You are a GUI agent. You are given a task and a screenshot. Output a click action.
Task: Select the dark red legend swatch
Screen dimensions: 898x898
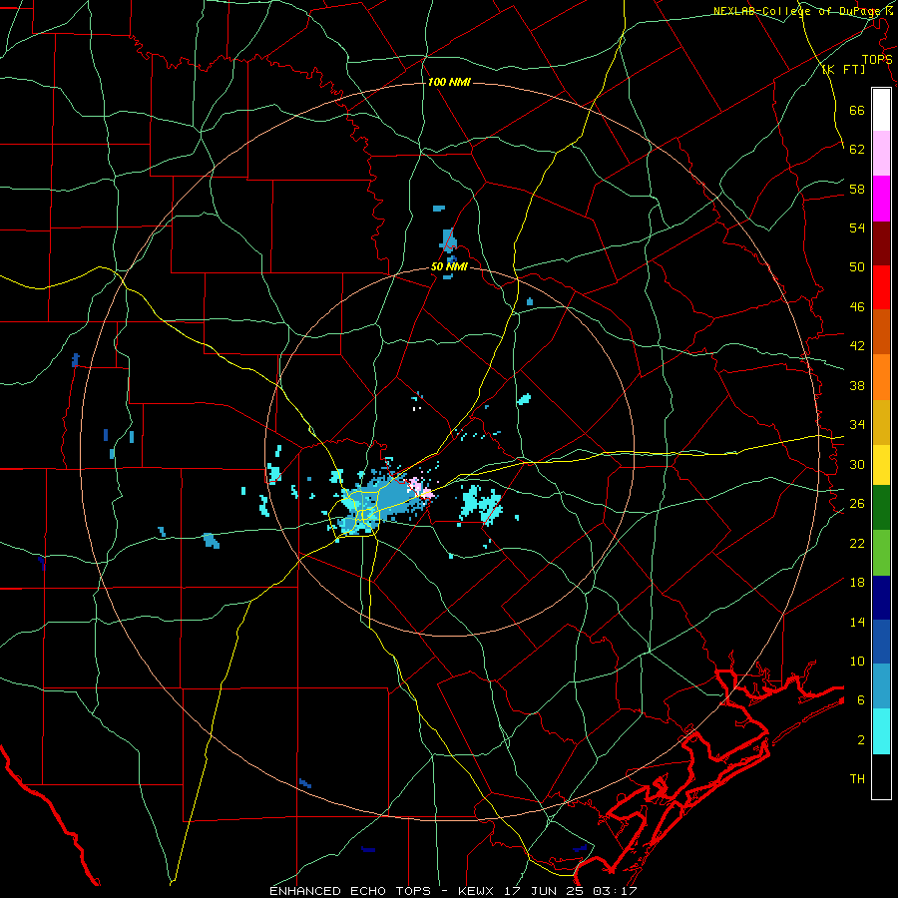point(881,242)
